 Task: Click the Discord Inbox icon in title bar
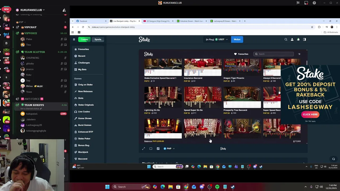point(306,3)
